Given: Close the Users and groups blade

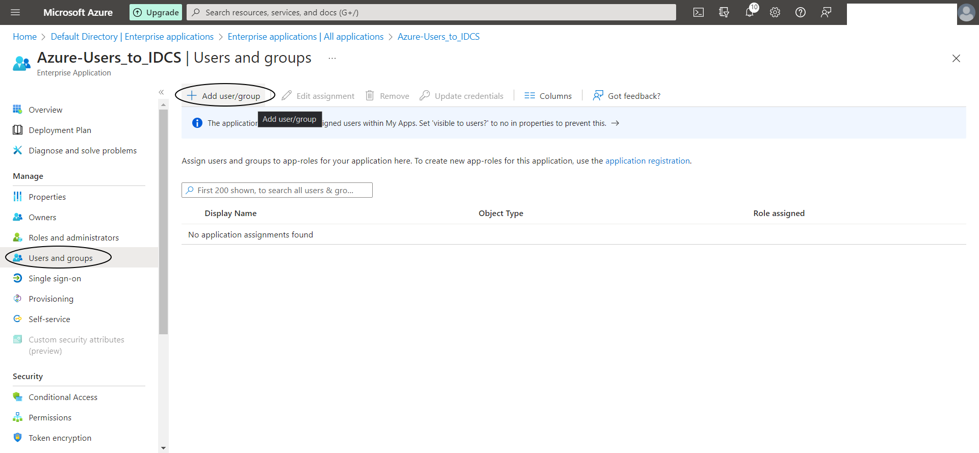Looking at the screenshot, I should point(956,58).
